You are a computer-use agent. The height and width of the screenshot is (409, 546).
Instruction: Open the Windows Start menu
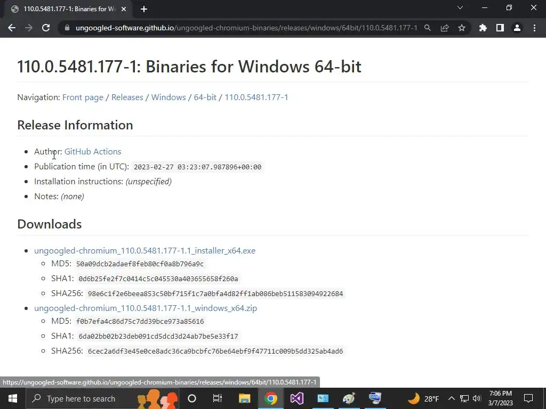point(13,398)
